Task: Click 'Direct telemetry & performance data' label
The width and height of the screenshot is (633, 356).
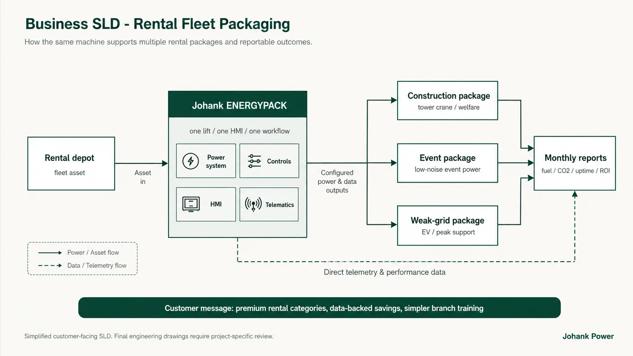Action: [385, 272]
